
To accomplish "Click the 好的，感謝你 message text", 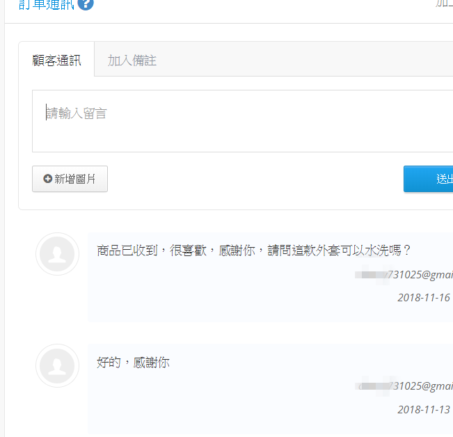I will point(133,362).
